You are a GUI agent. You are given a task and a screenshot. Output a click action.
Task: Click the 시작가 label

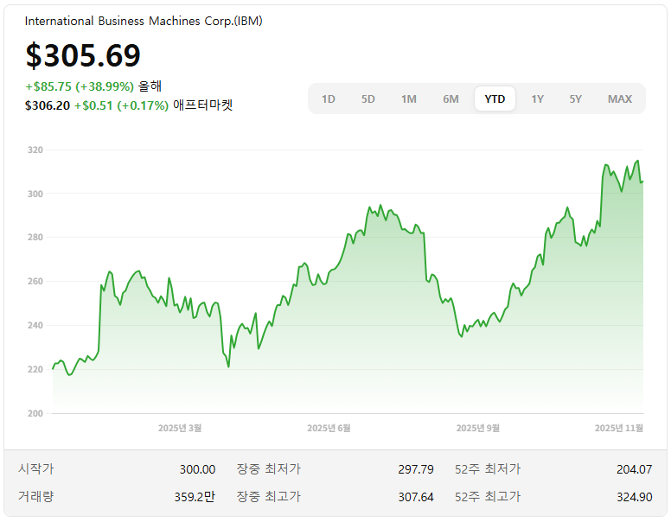pyautogui.click(x=36, y=469)
